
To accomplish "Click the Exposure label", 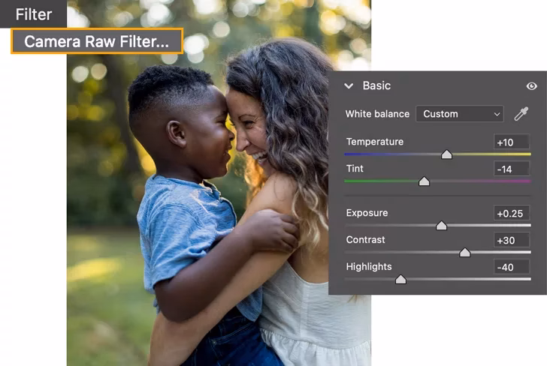I will (367, 213).
